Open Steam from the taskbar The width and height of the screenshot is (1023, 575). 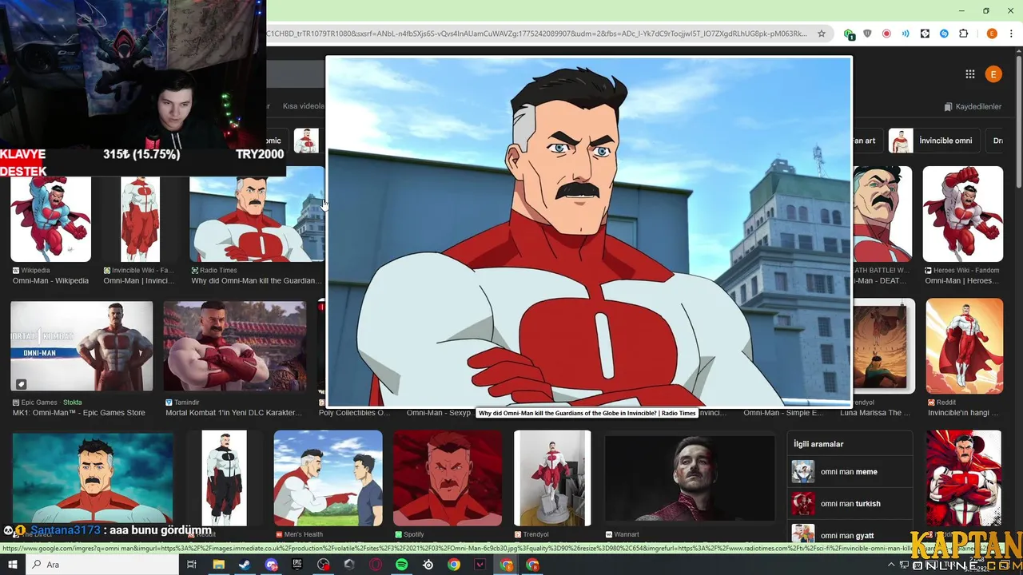click(245, 565)
